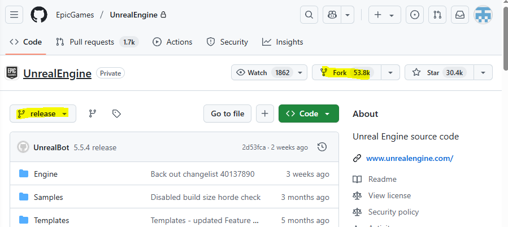This screenshot has height=227, width=508.
Task: Open the 5.5.4 release commit message
Action: click(x=95, y=148)
